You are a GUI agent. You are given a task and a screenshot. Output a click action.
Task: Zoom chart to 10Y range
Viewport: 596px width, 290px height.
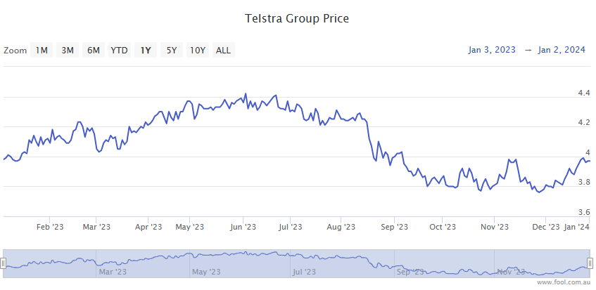[x=198, y=50]
